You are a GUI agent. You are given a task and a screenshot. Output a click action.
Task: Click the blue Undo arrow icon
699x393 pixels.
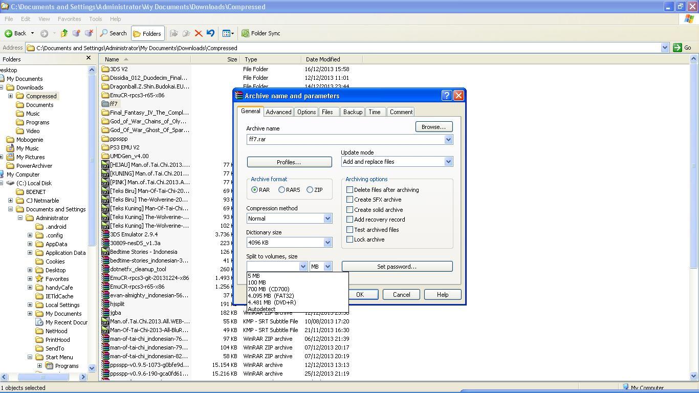coord(210,33)
